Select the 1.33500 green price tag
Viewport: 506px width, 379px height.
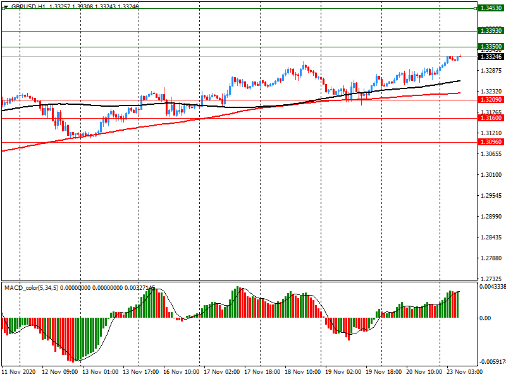[x=491, y=47]
